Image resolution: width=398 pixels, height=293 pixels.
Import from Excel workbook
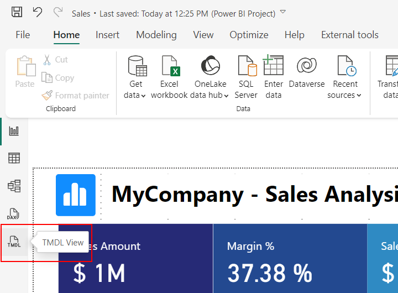point(169,77)
